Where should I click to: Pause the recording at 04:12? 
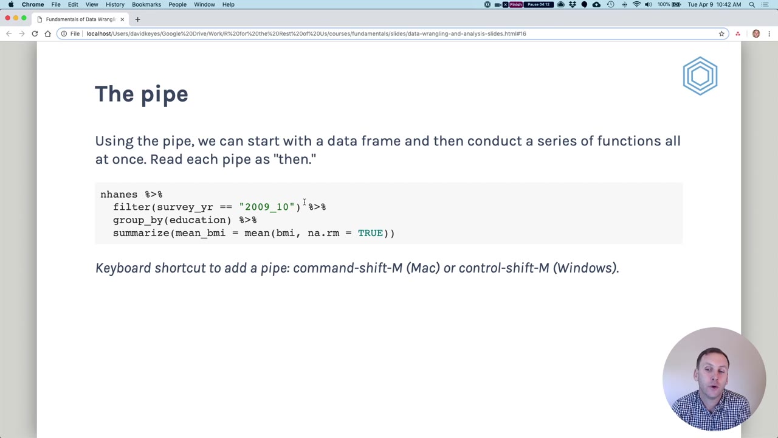pos(539,4)
